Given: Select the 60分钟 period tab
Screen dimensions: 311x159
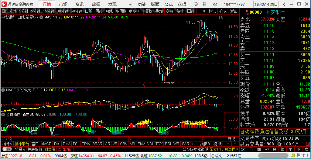Looking at the screenshot, I should (76, 11).
